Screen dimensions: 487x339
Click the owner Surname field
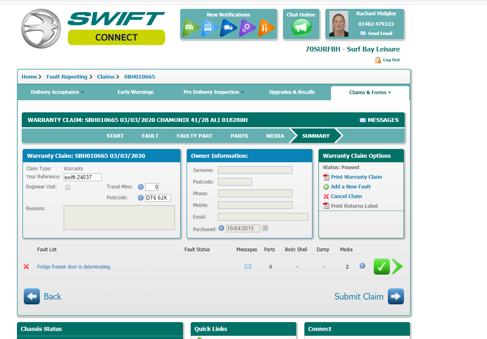(x=255, y=170)
